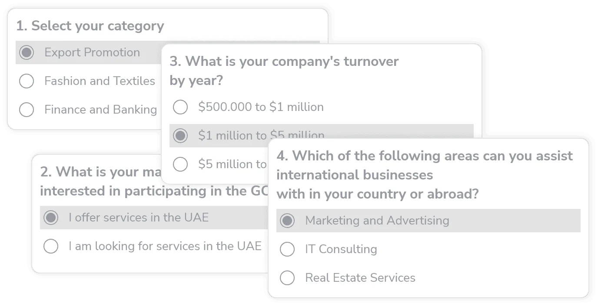
Task: Choose Finance and Banking as your category
Action: tap(27, 110)
